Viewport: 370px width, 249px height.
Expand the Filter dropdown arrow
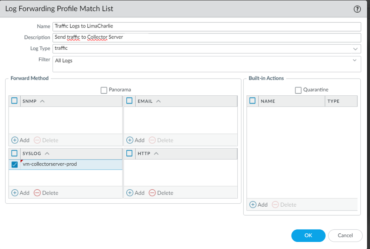coord(355,60)
